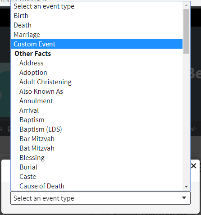Choose Death from the event list
This screenshot has width=201, height=215.
coord(96,25)
